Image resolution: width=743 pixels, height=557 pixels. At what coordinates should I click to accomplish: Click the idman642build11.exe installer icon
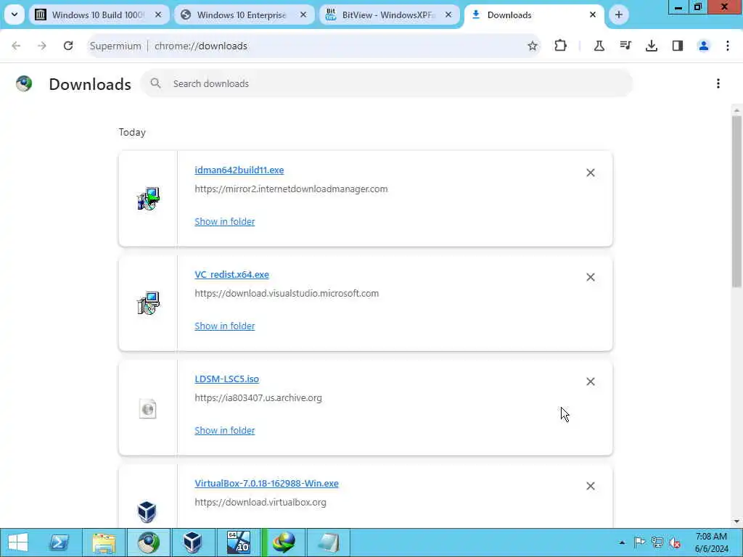pos(148,199)
